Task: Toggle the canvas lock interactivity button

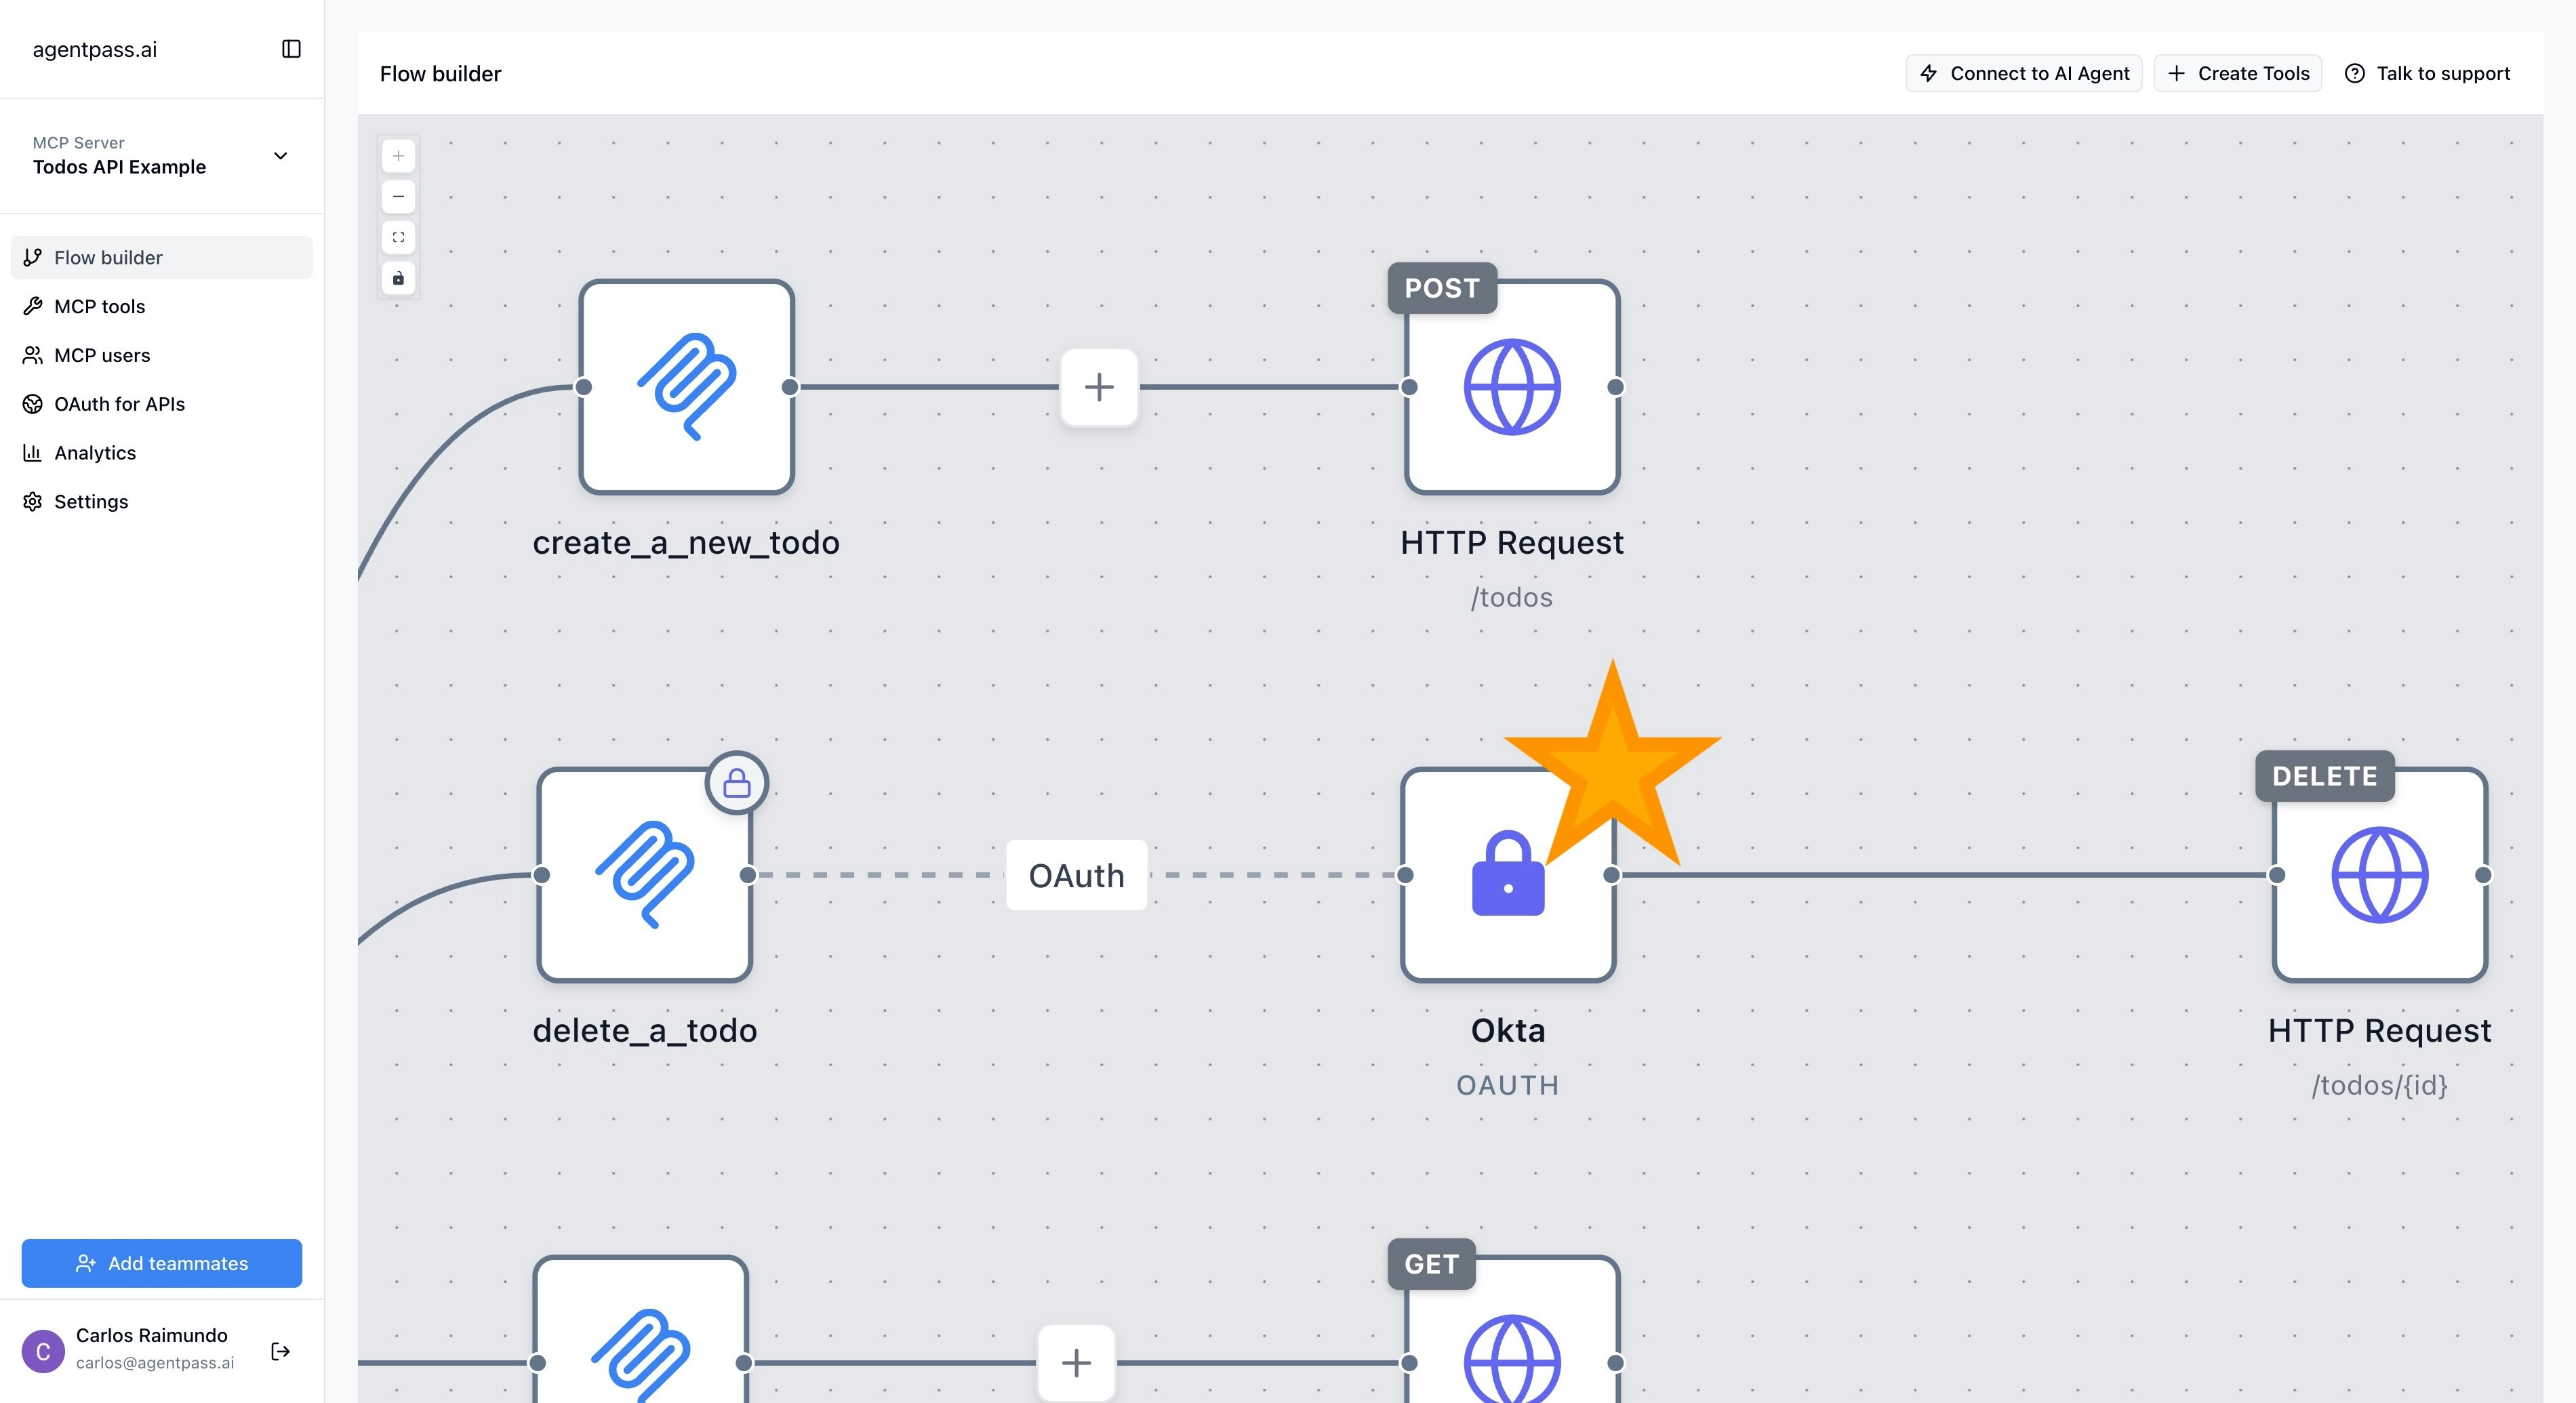Action: [x=398, y=278]
